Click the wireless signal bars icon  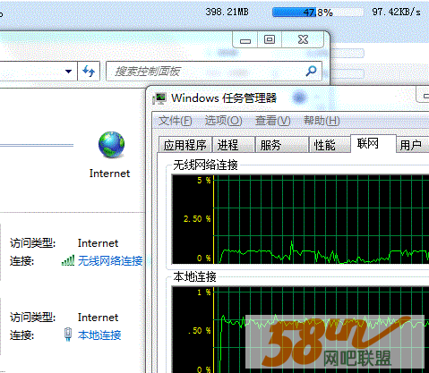click(68, 260)
